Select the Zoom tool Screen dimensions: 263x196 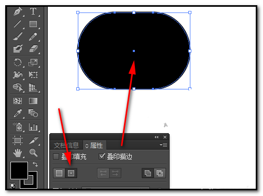pos(33,153)
